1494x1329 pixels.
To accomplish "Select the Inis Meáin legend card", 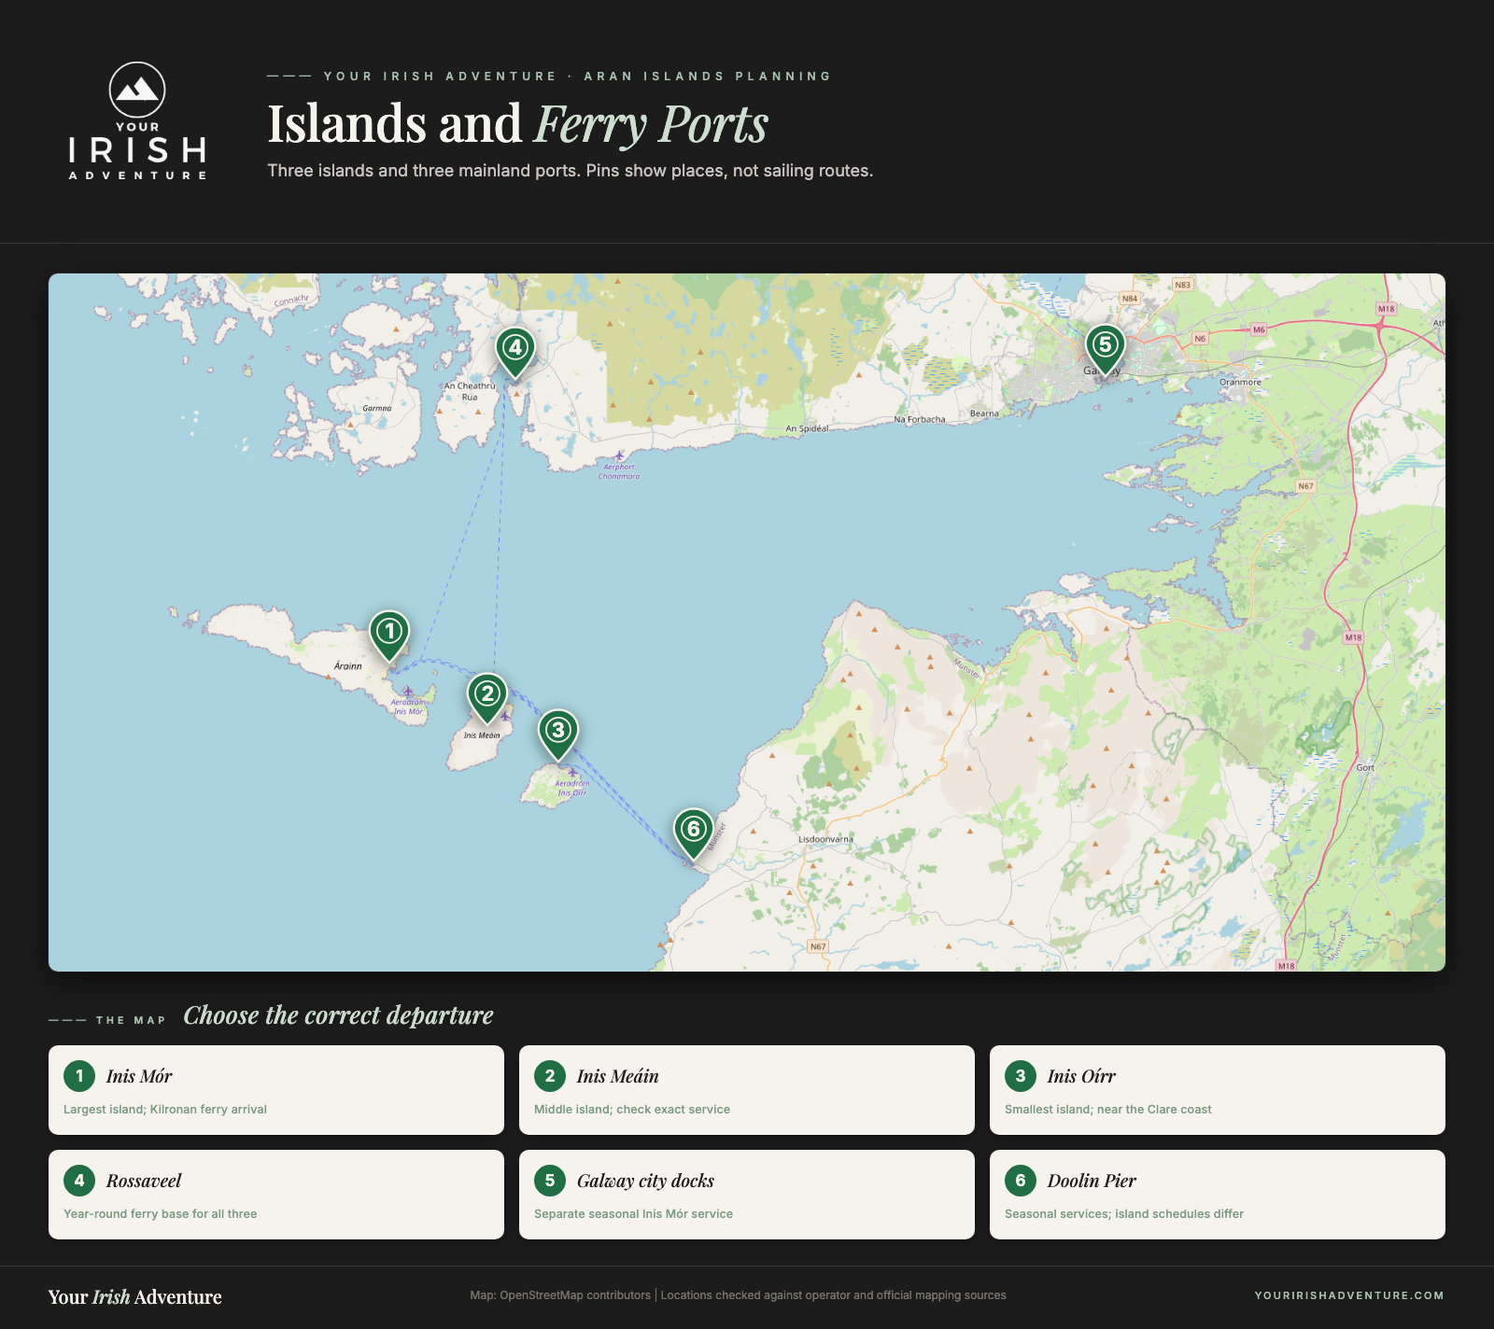I will tap(747, 1090).
